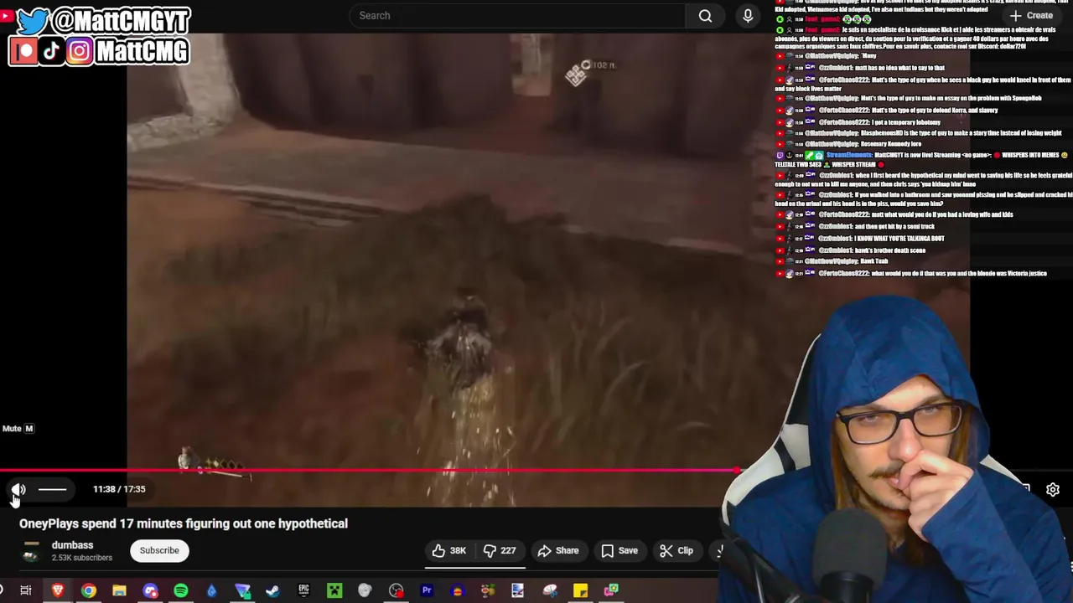Launch Brave browser from the taskbar
Image resolution: width=1073 pixels, height=603 pixels.
pos(58,590)
